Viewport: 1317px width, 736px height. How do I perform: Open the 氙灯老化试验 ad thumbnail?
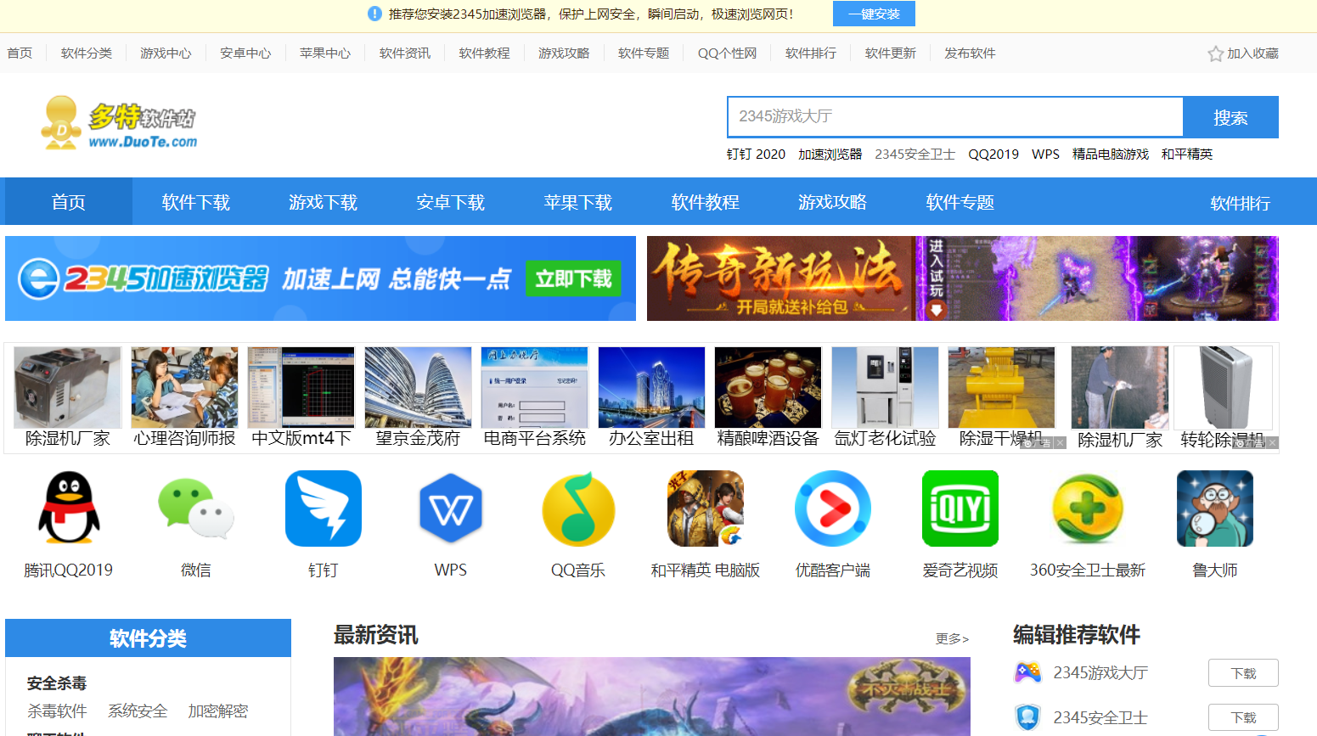click(x=885, y=387)
